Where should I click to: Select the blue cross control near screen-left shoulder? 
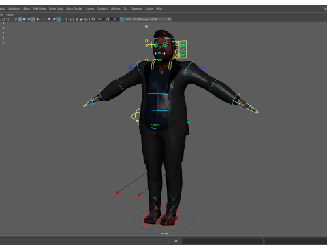click(130, 67)
